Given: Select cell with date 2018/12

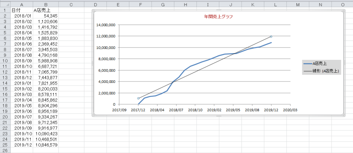Looking at the screenshot, I should click(x=22, y=77).
